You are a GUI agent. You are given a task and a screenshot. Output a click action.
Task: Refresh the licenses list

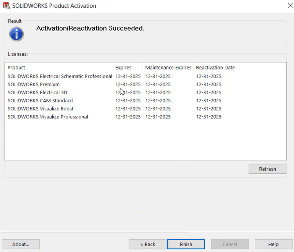pos(267,169)
